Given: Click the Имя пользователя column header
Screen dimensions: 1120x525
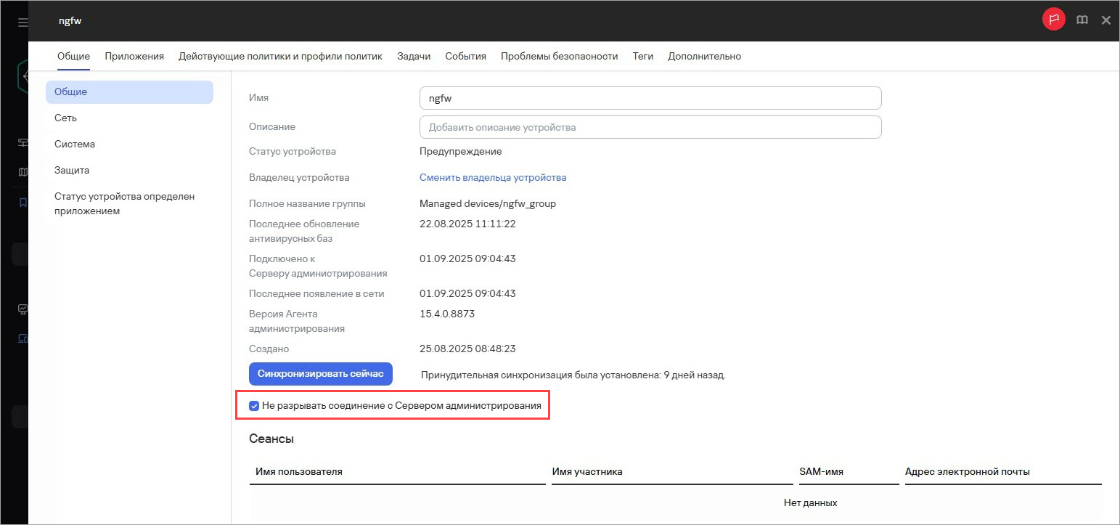Looking at the screenshot, I should [298, 472].
